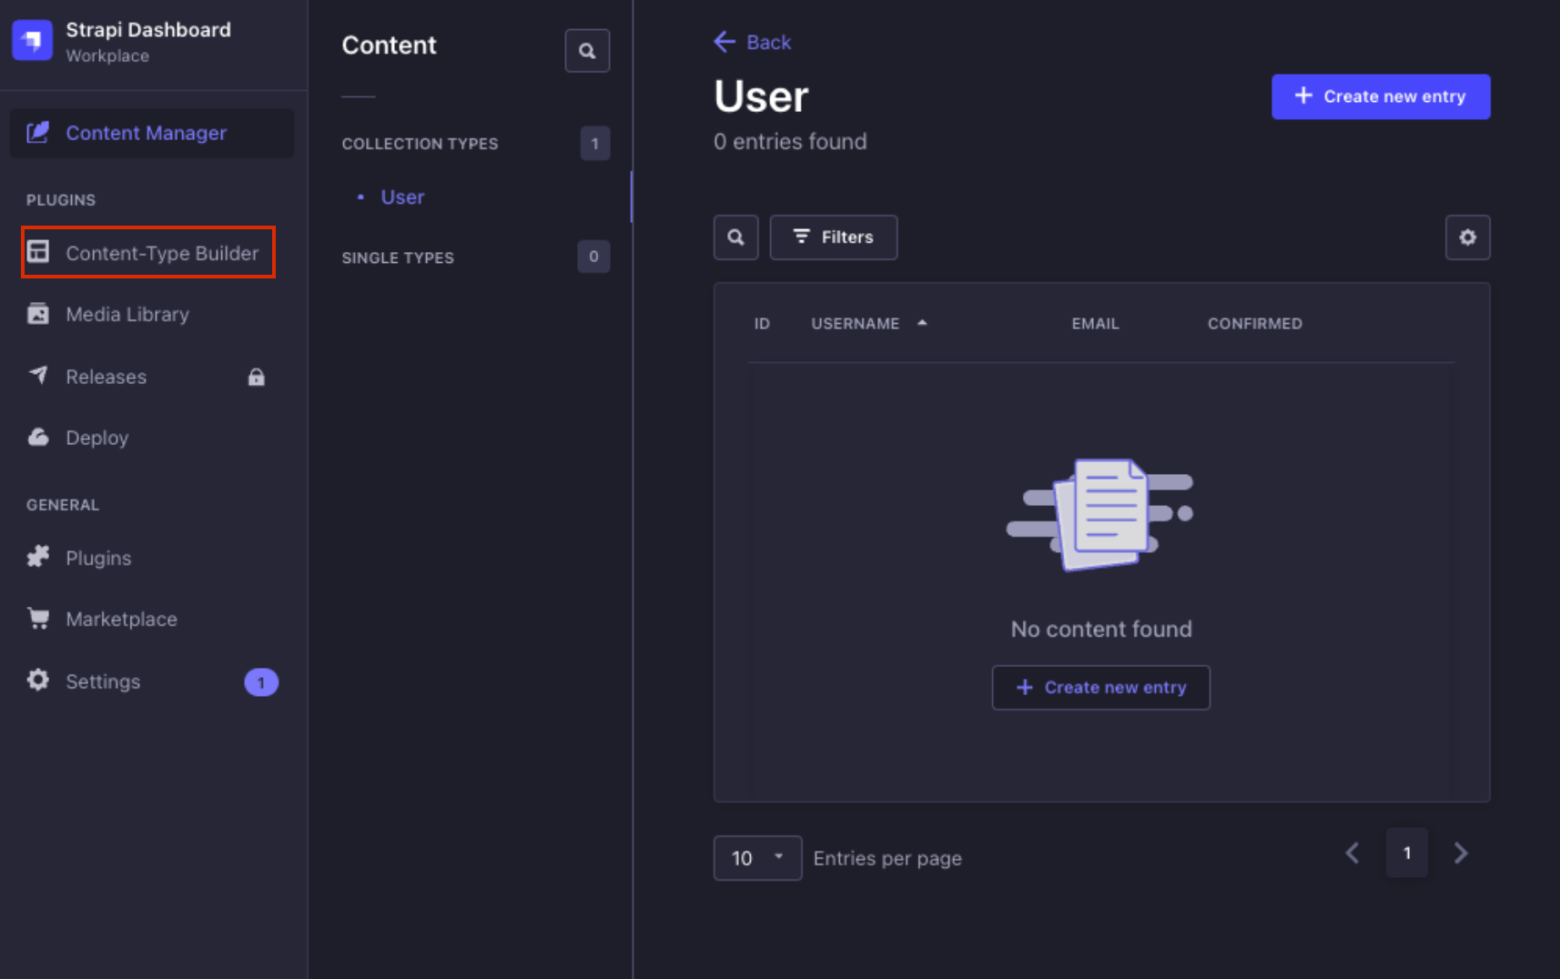Screen dimensions: 1560x979
Task: Open the Filters button
Action: 834,237
